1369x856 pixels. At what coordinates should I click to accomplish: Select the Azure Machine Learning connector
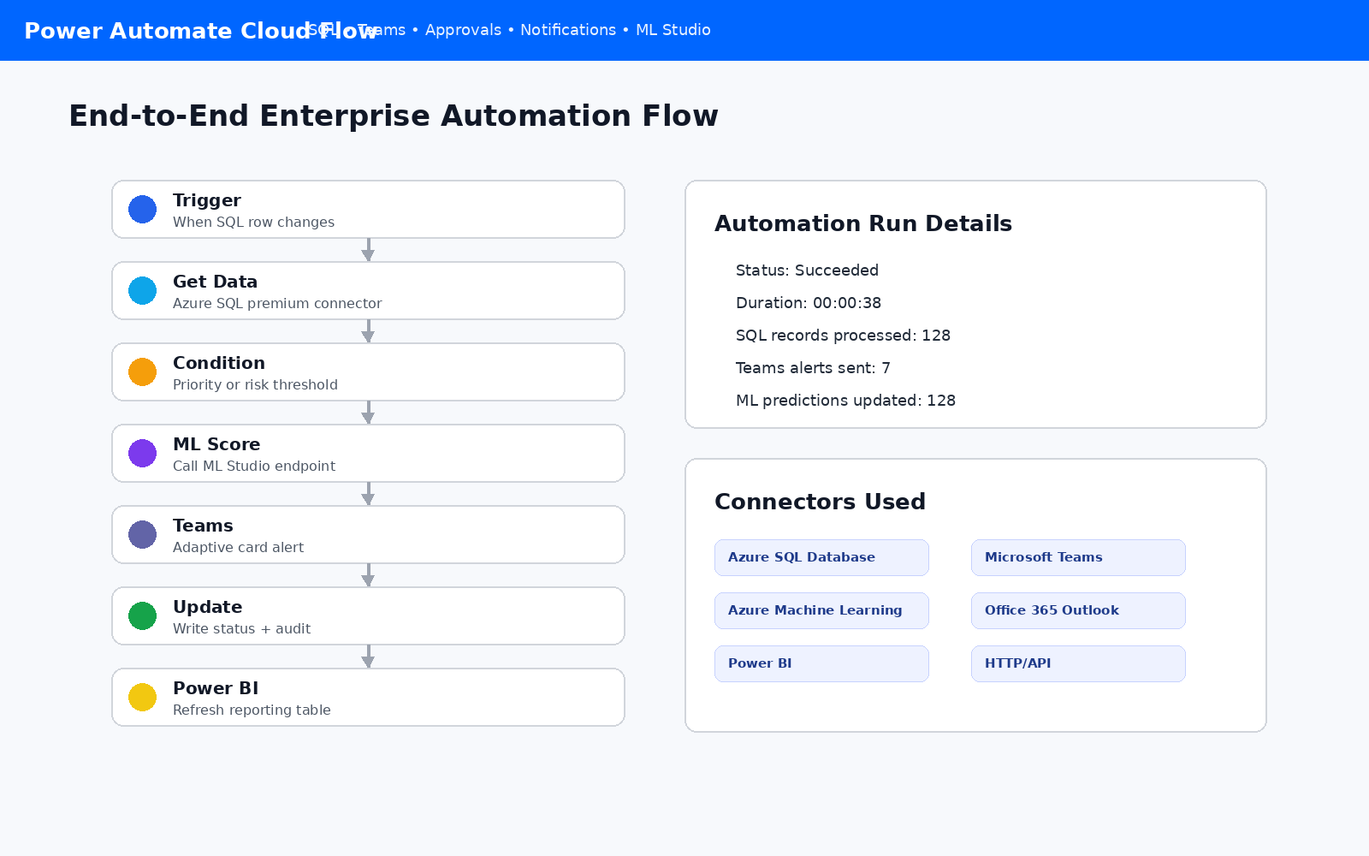(821, 610)
